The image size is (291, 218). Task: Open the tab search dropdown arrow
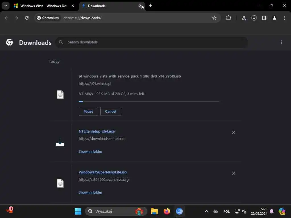6,6
